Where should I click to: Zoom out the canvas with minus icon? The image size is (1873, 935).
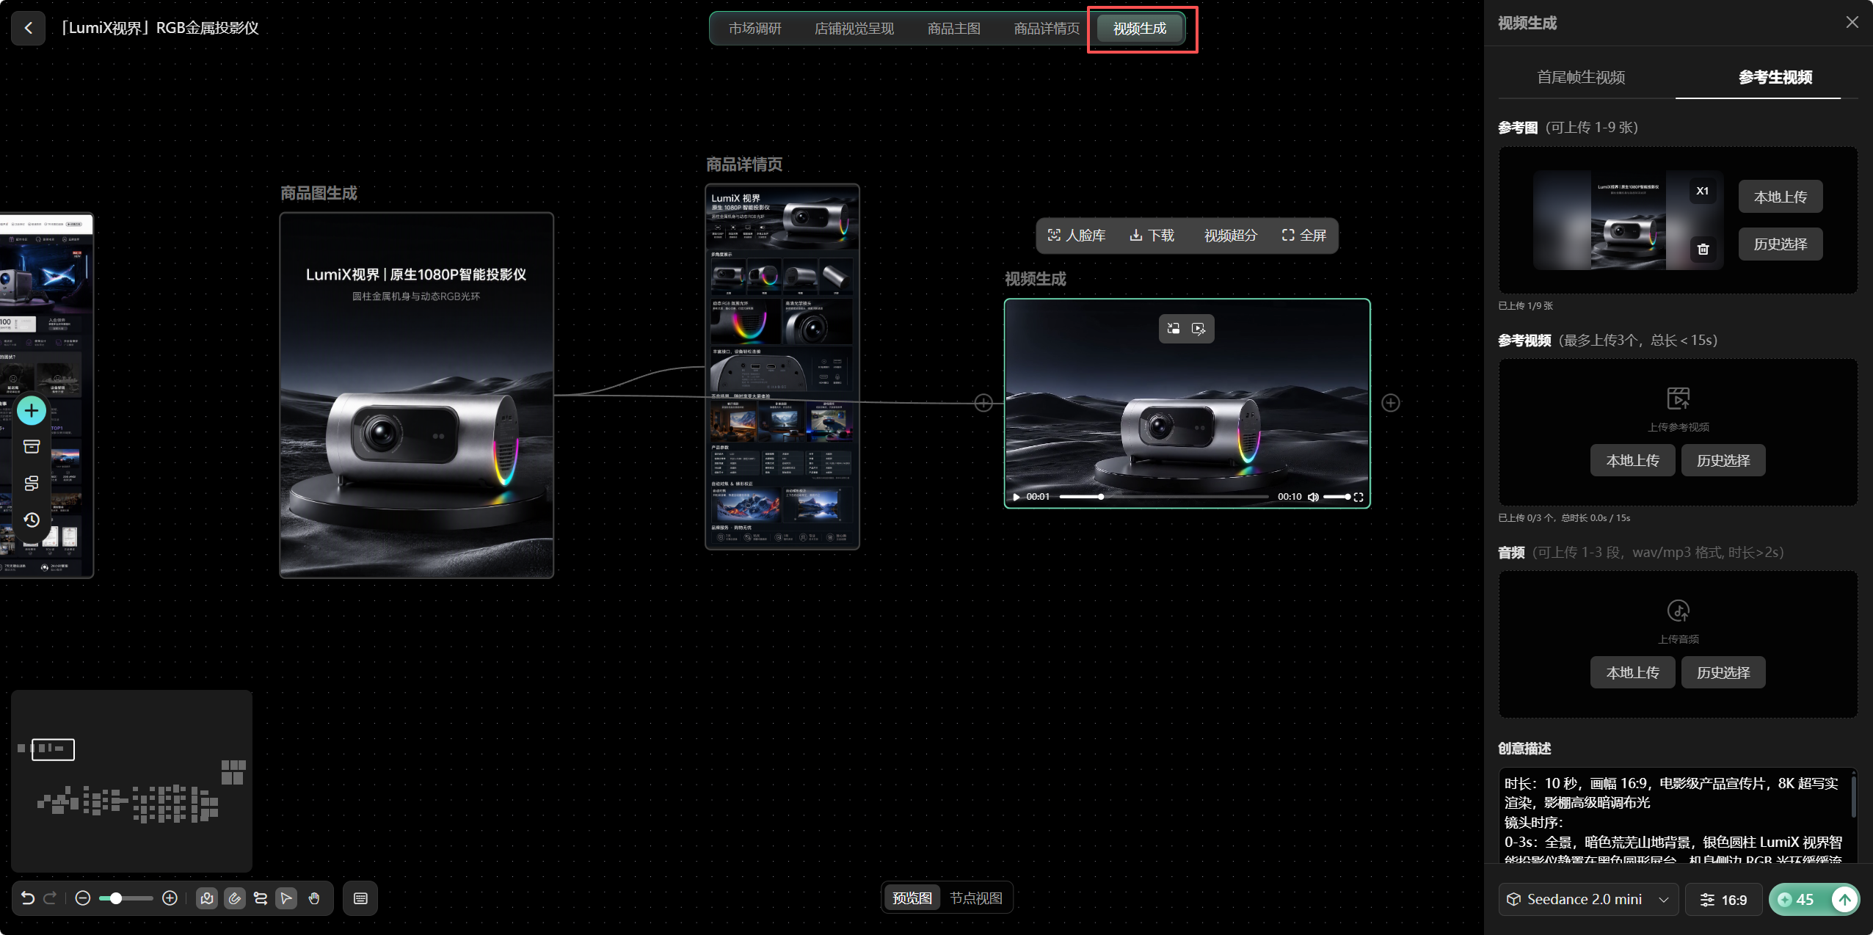pos(83,898)
